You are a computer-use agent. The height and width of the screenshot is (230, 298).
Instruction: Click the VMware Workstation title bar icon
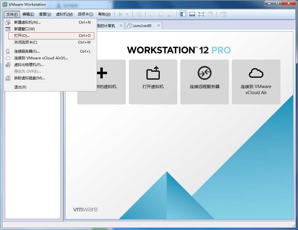coord(5,4)
